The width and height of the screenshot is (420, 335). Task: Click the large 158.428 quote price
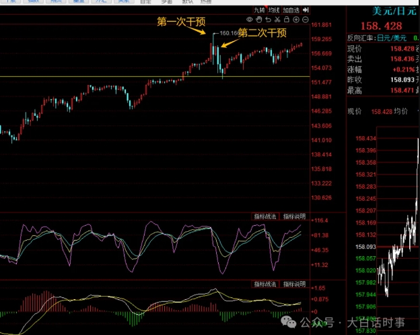click(x=381, y=26)
